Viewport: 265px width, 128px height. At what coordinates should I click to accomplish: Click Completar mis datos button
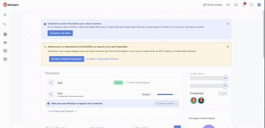tap(60, 33)
